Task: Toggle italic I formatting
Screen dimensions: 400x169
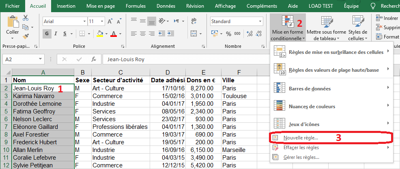Action: (x=55, y=34)
